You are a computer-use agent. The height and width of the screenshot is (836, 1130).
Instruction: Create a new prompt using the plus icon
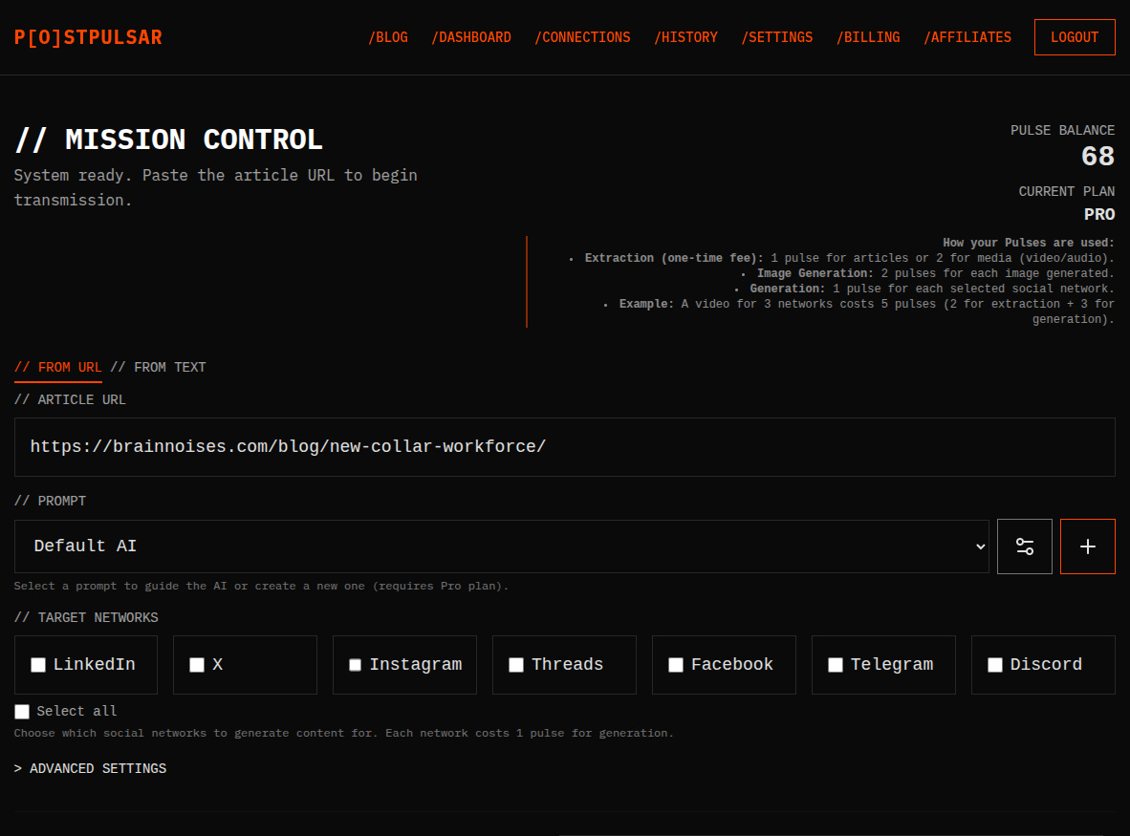pyautogui.click(x=1087, y=546)
